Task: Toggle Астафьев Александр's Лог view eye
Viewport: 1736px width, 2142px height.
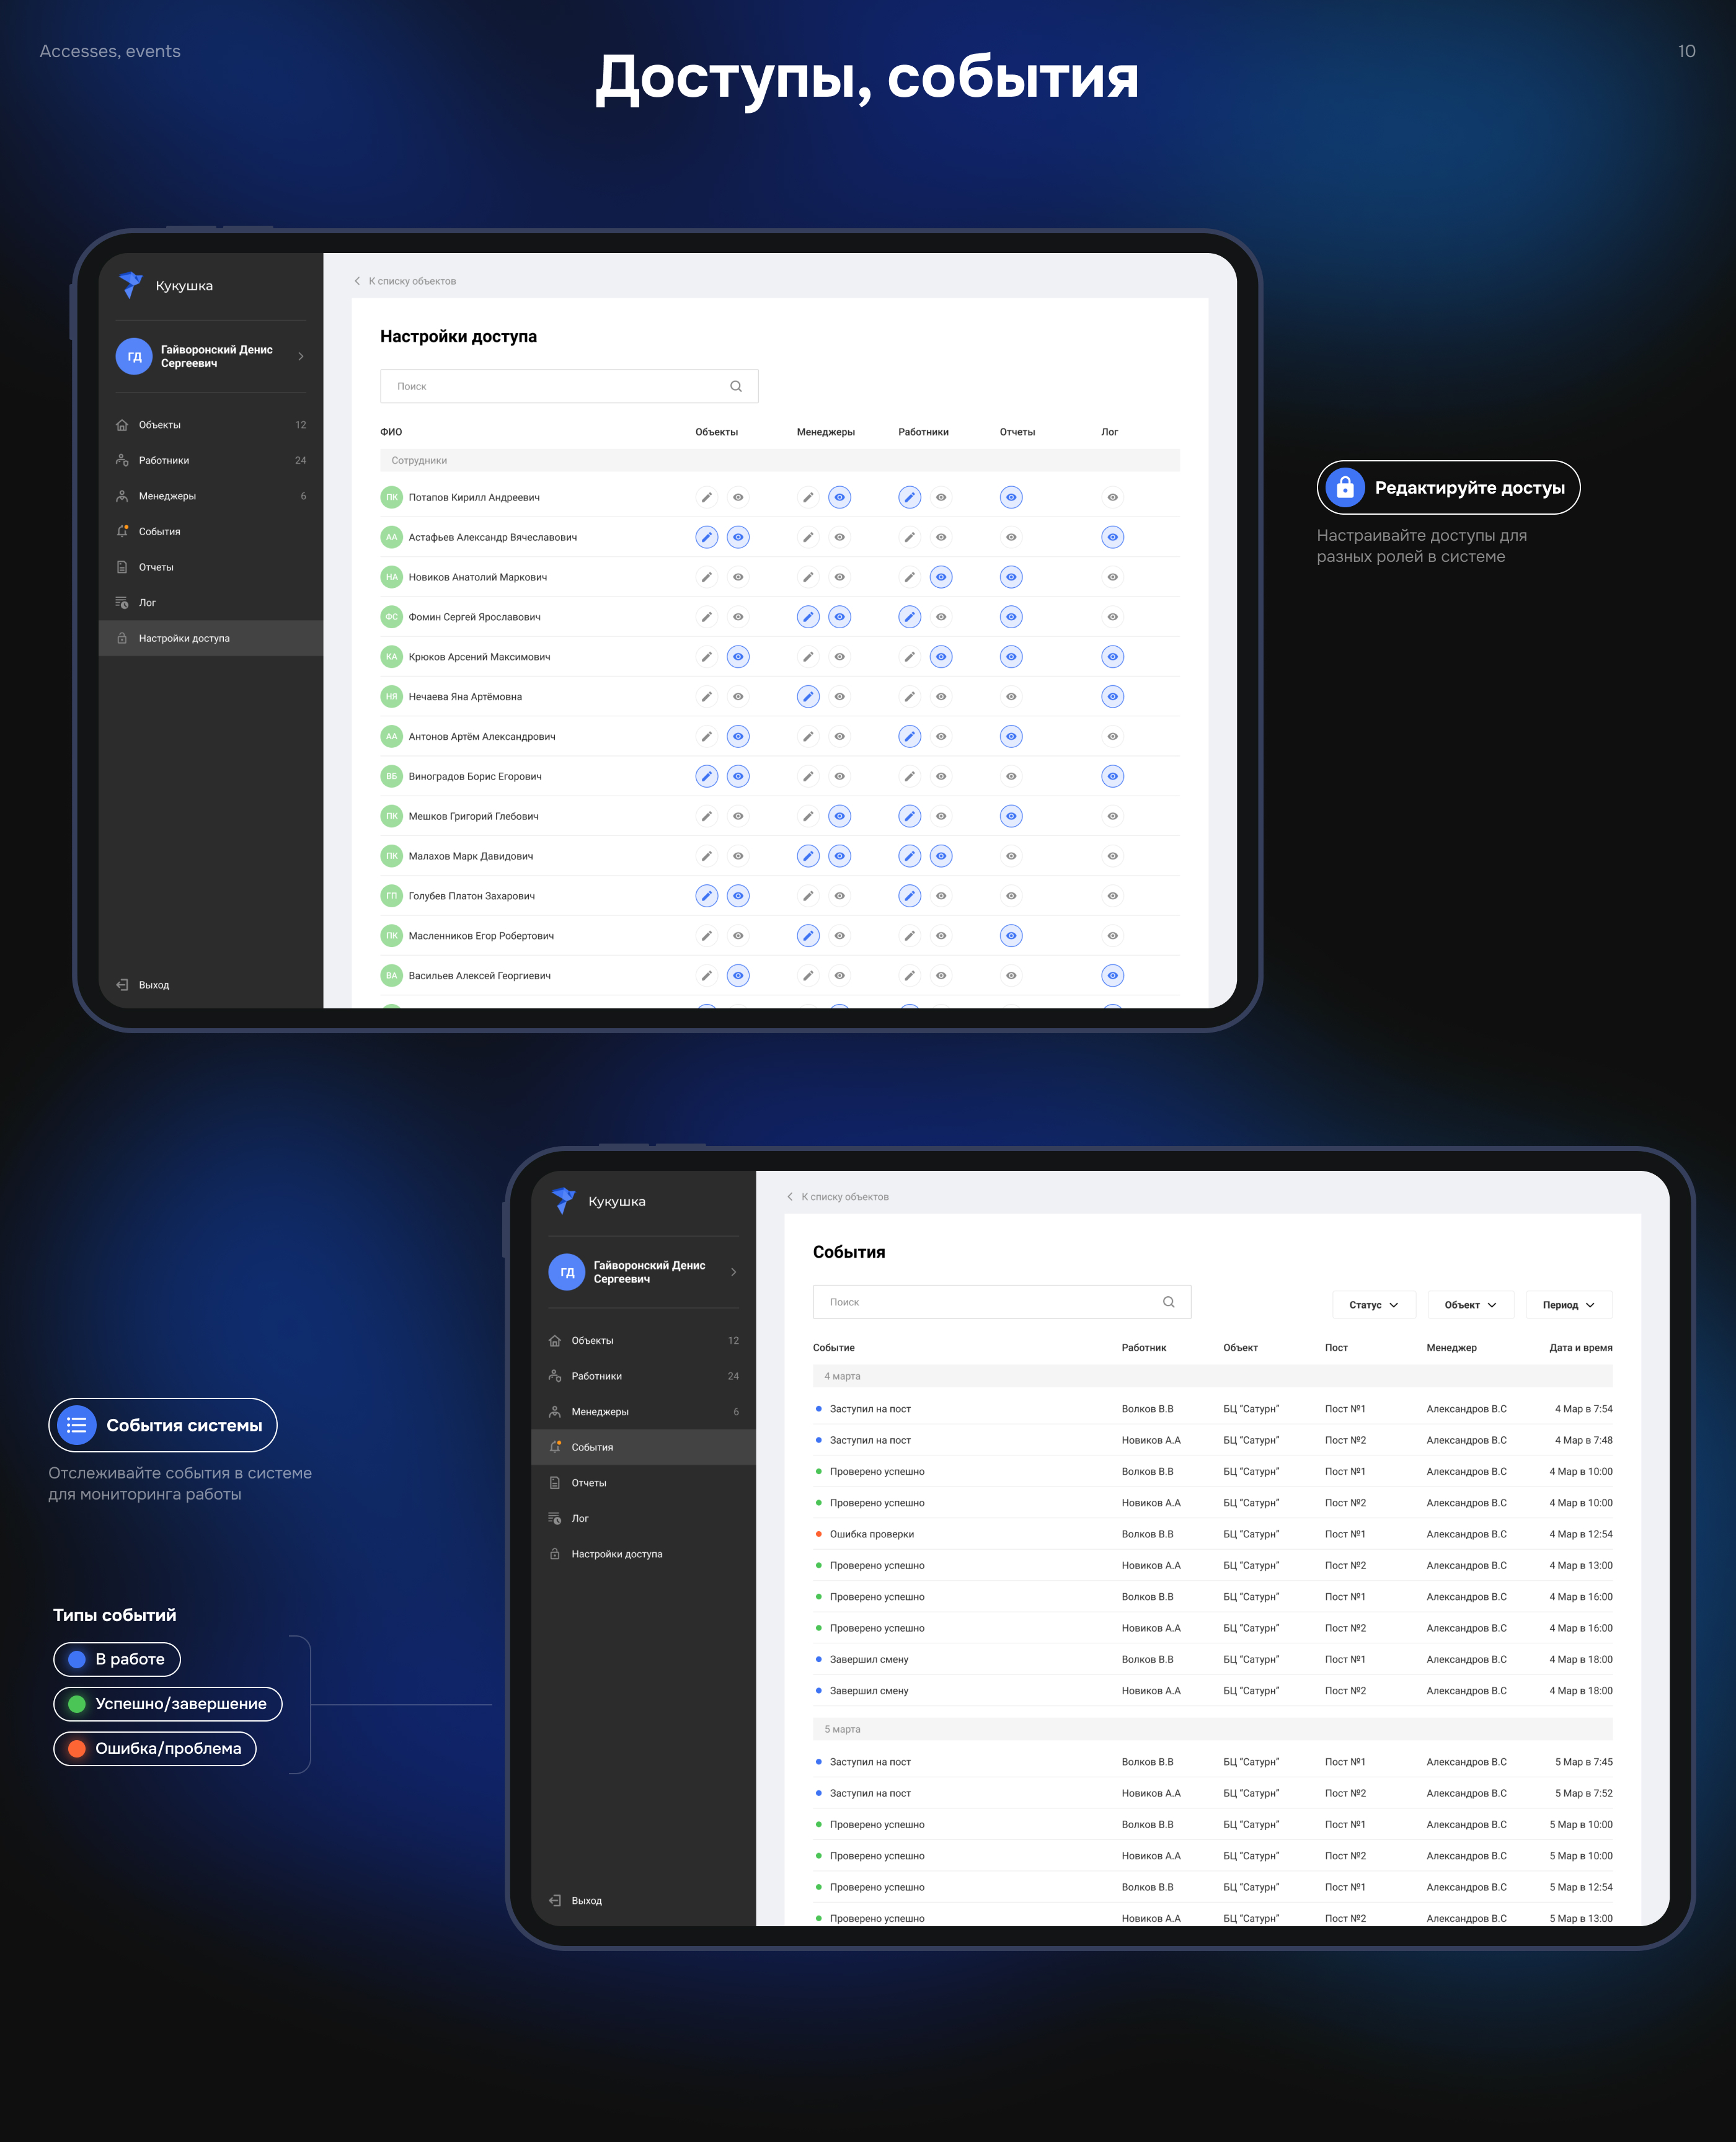Action: 1112,537
